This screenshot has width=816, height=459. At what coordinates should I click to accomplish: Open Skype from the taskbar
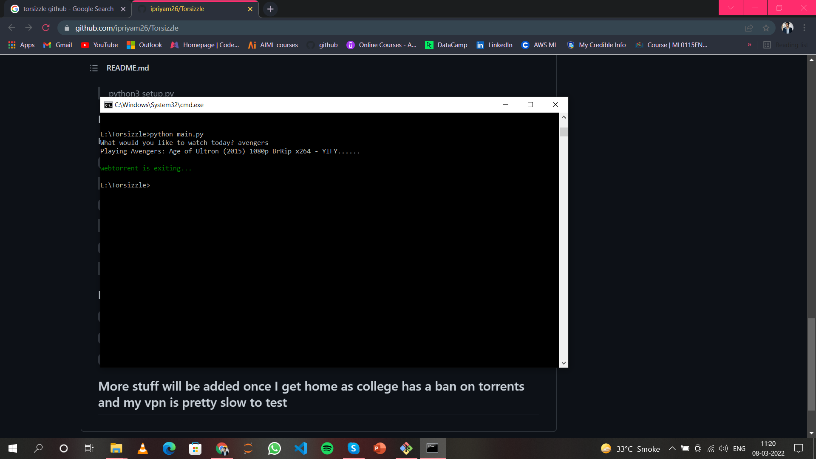click(354, 448)
